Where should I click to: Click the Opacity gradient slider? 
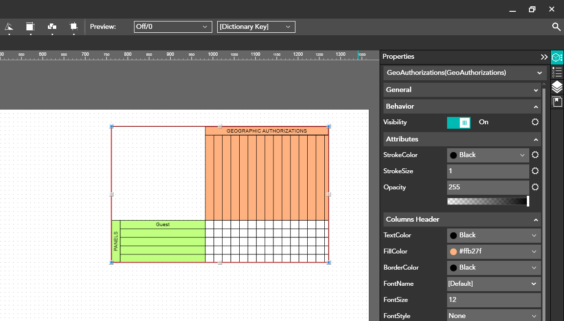pos(488,201)
